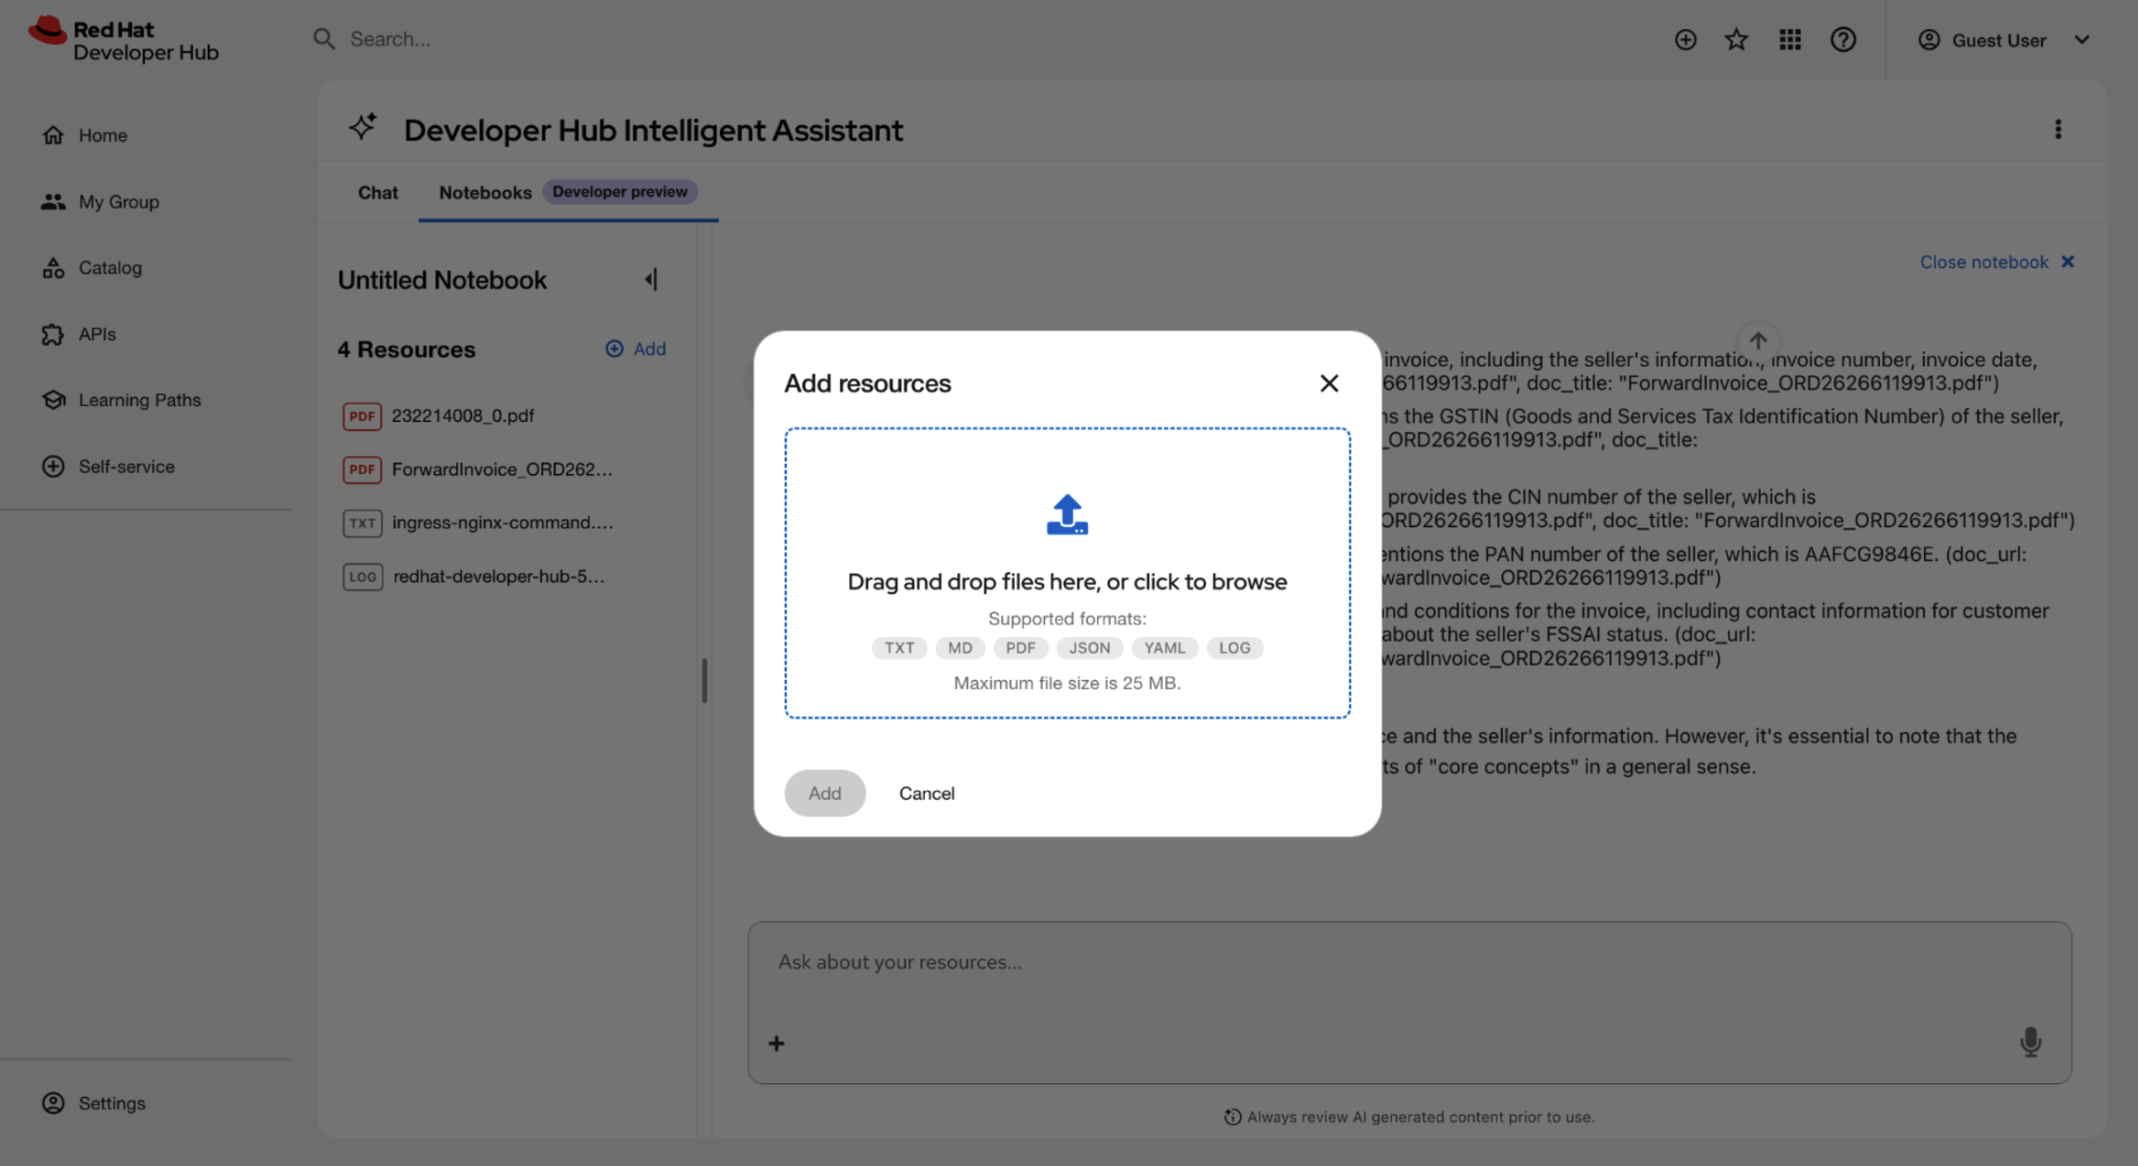The width and height of the screenshot is (2138, 1166).
Task: Open APIs in the sidebar
Action: (78, 333)
